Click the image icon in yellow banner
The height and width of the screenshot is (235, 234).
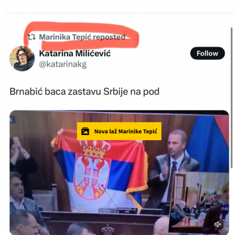click(x=85, y=131)
